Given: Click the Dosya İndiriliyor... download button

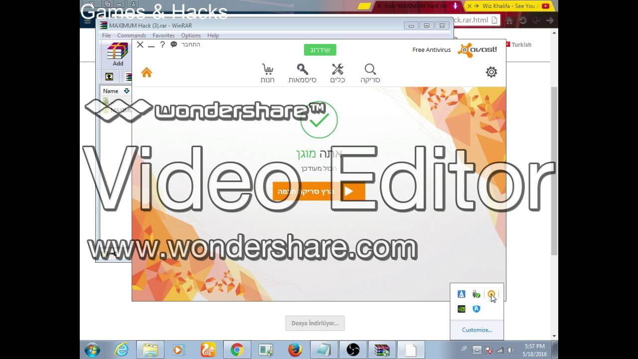Looking at the screenshot, I should 315,323.
